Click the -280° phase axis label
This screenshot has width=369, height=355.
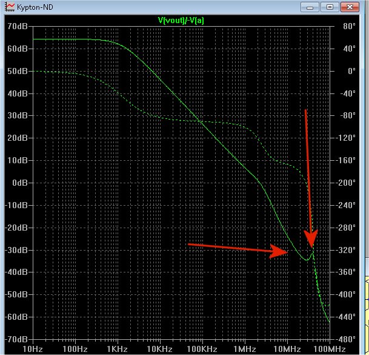[345, 228]
